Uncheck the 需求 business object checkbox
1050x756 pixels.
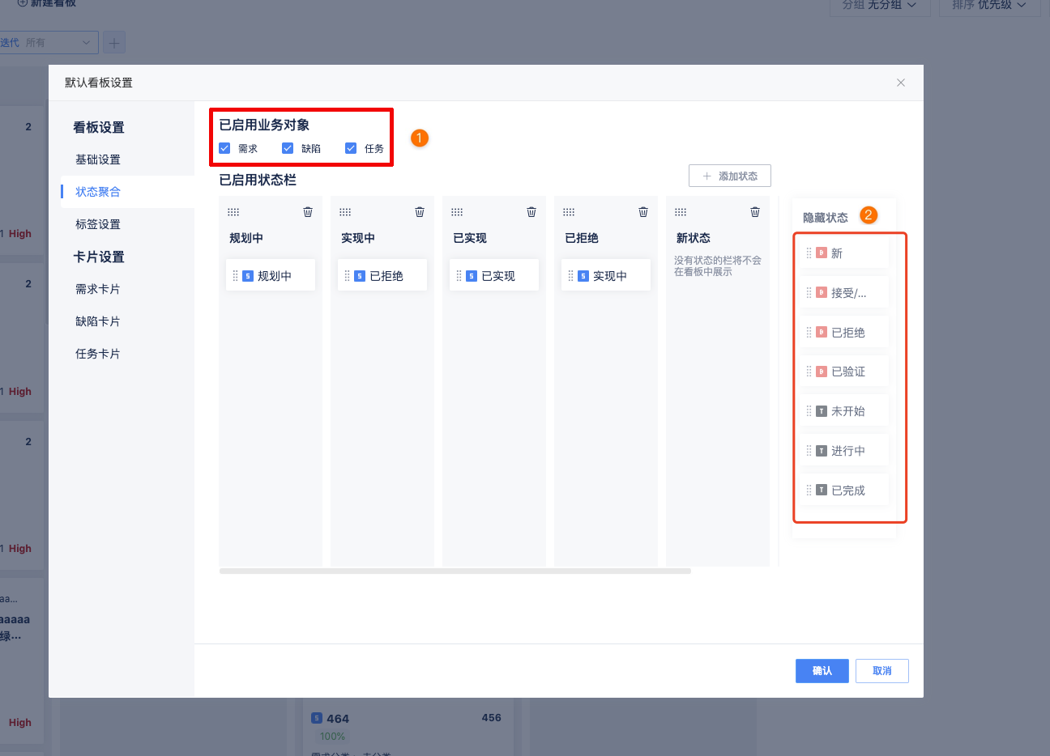tap(224, 148)
